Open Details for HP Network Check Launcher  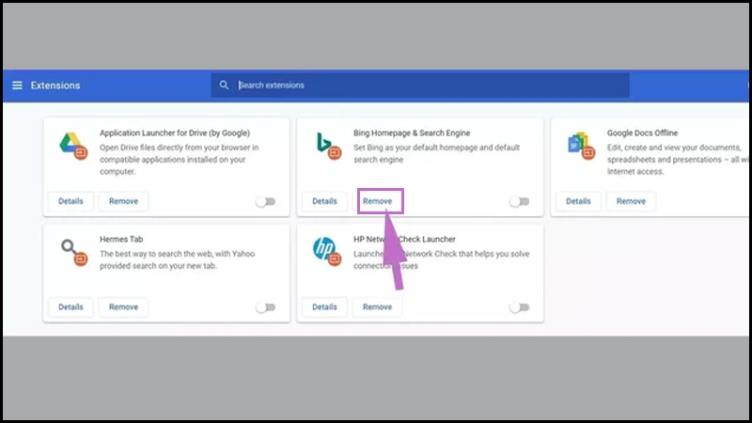coord(324,307)
